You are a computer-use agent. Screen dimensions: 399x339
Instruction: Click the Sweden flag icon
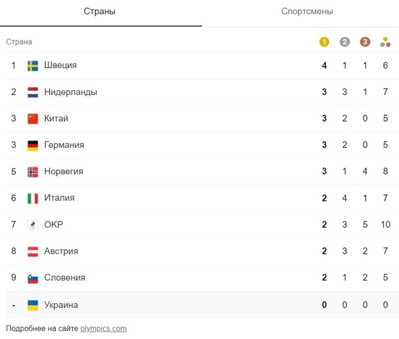coord(33,65)
